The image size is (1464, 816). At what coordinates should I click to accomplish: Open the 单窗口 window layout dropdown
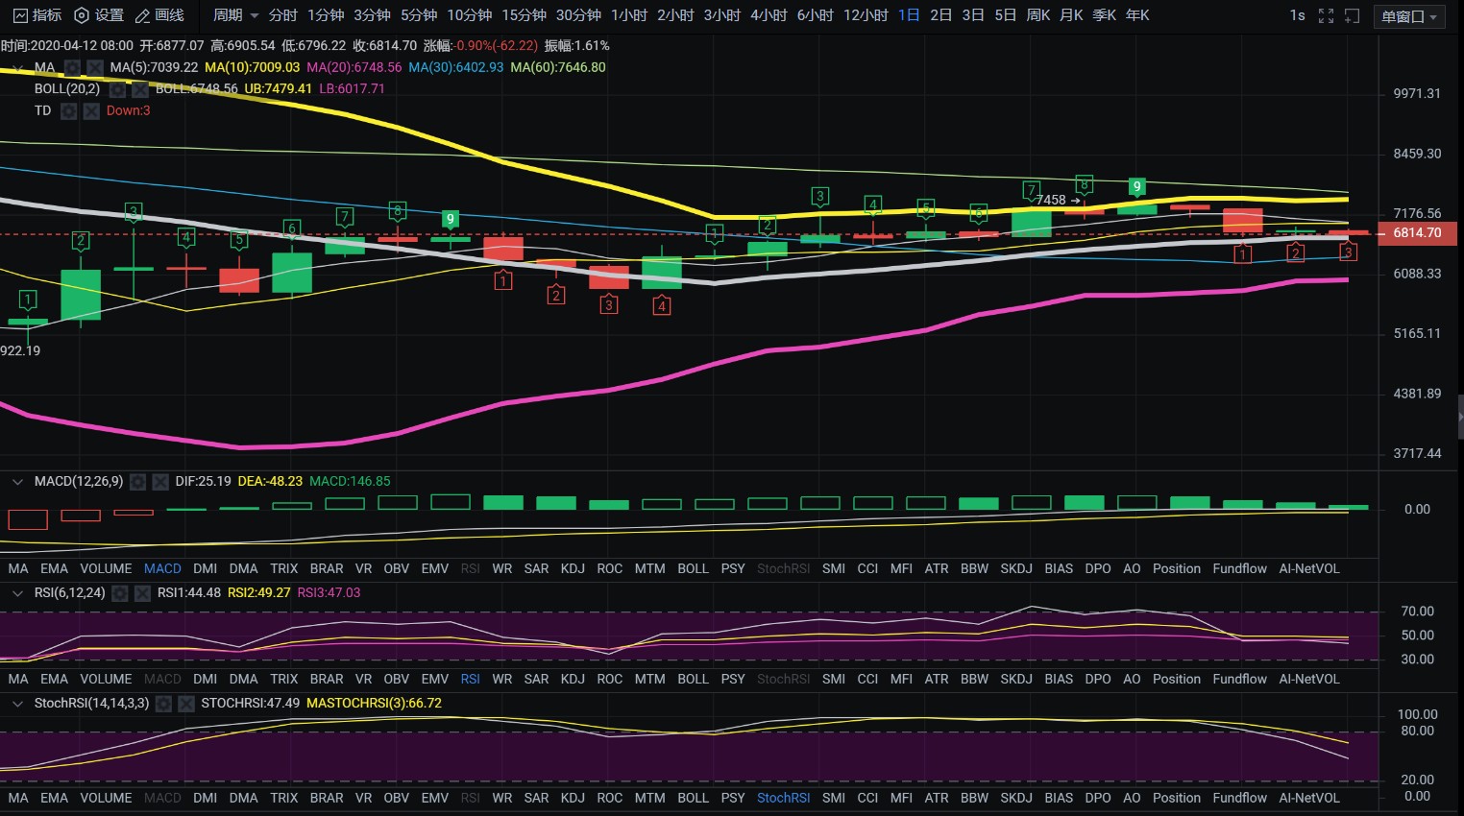pyautogui.click(x=1408, y=14)
